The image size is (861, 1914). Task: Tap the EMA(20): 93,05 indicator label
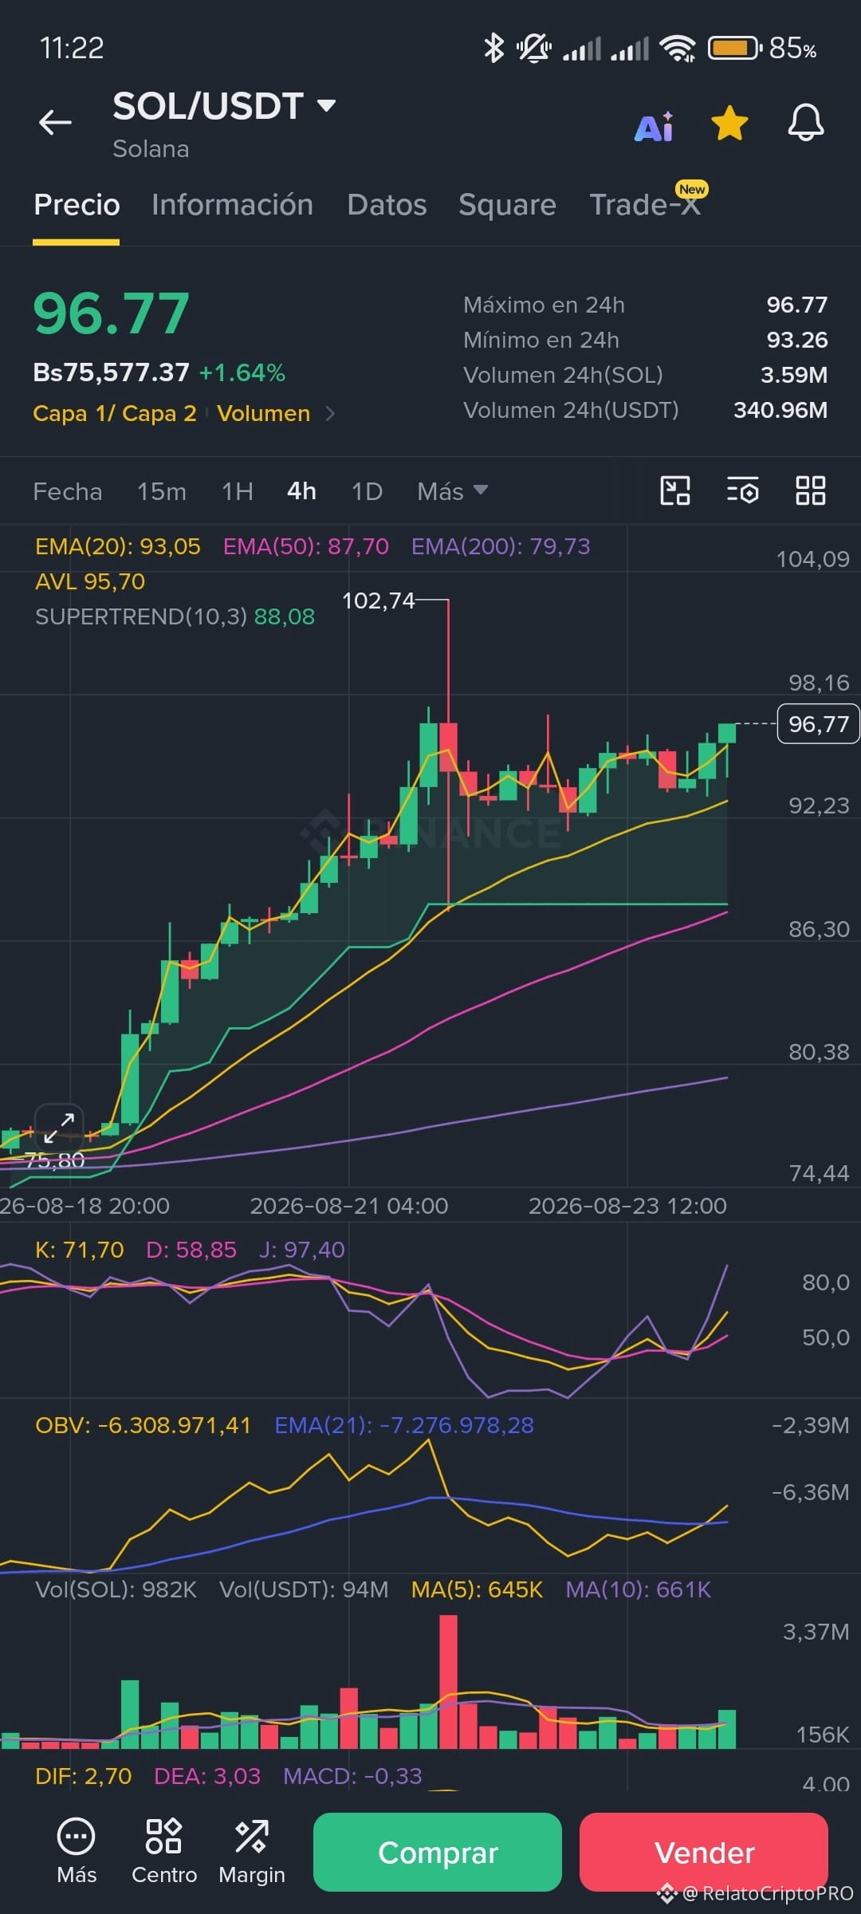click(x=118, y=546)
